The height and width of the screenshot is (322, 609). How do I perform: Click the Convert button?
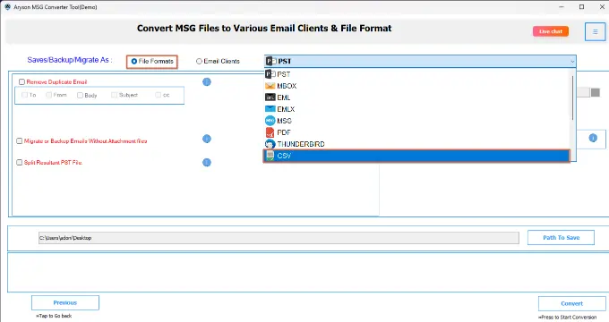coord(571,303)
